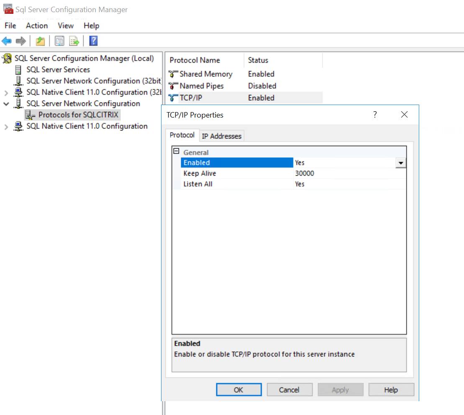
Task: Click the OK button
Action: click(238, 389)
